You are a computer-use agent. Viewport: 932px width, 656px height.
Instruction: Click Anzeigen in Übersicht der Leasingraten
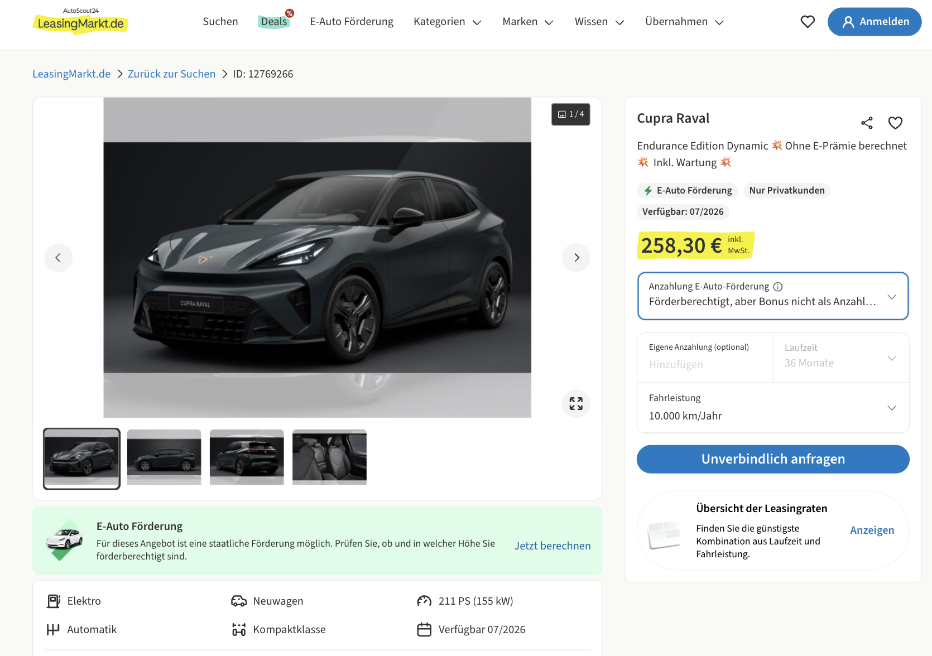(x=872, y=530)
